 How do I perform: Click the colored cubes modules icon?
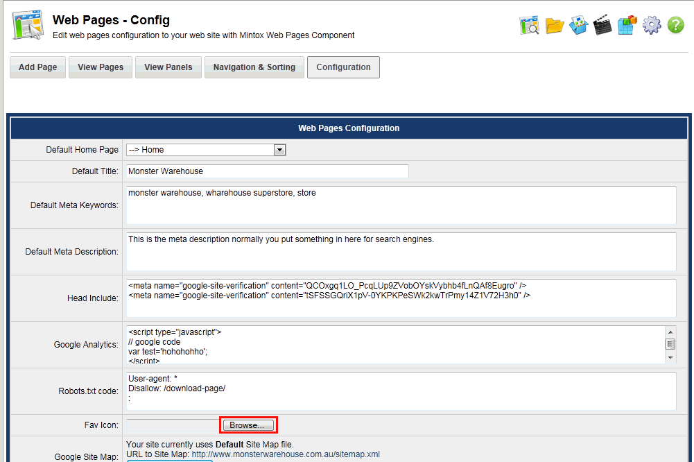[627, 25]
